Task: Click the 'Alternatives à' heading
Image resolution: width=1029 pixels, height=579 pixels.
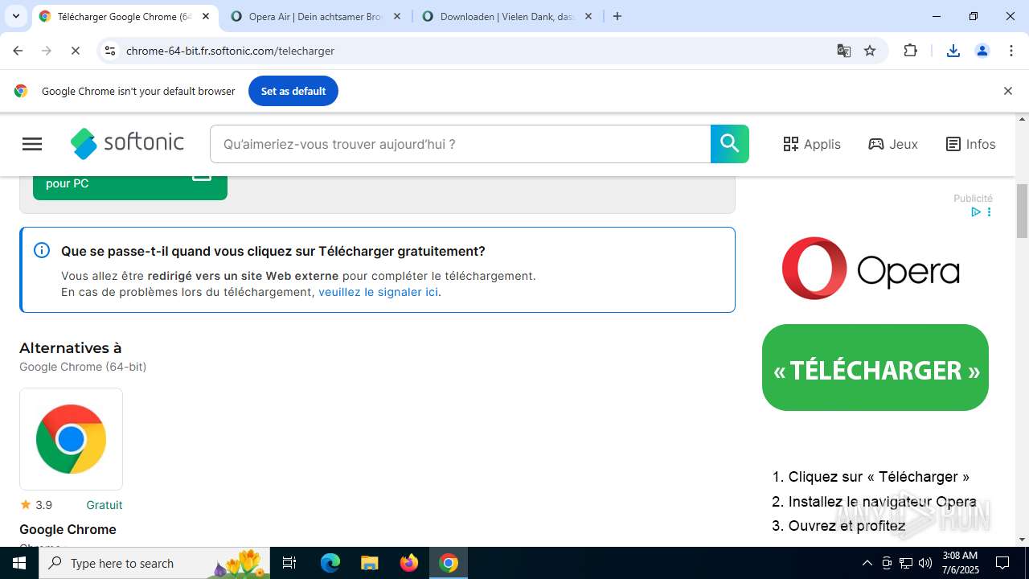Action: coord(71,348)
